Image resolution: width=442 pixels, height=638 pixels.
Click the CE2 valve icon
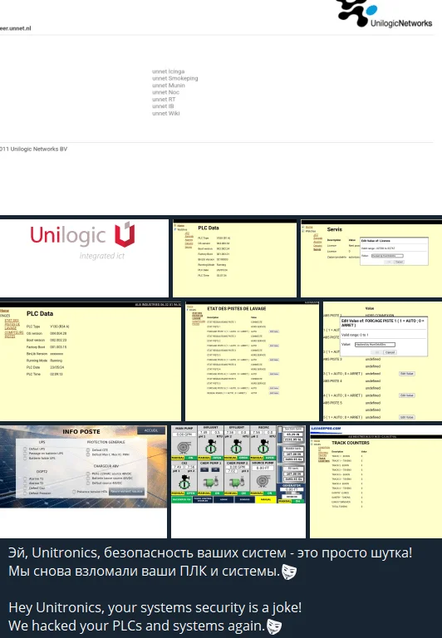point(184,482)
